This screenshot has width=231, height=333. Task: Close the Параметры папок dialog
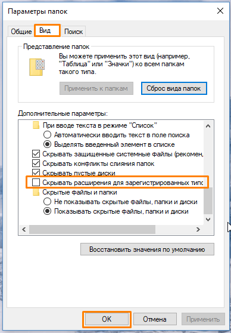tap(220, 11)
